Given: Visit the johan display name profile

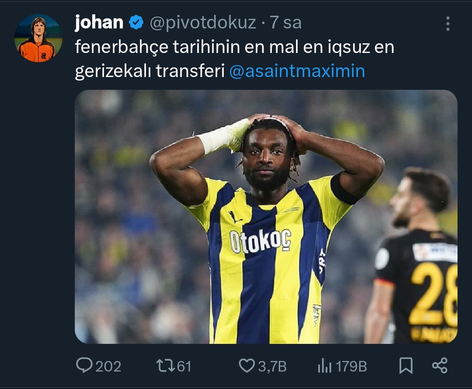Looking at the screenshot, I should point(99,22).
